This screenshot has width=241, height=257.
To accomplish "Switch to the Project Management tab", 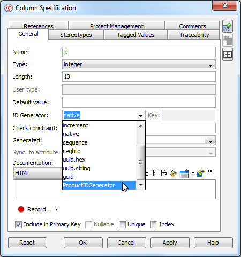I will tap(117, 26).
